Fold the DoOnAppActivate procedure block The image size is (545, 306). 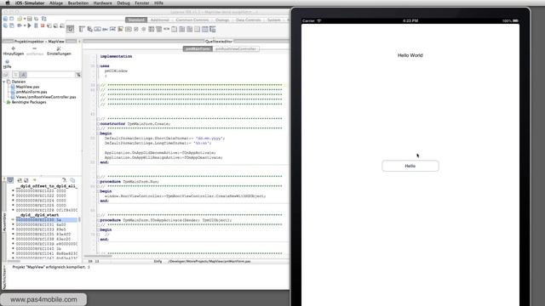pyautogui.click(x=98, y=220)
